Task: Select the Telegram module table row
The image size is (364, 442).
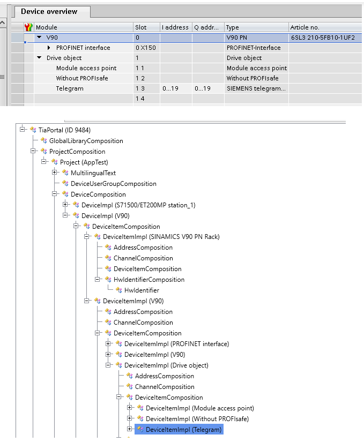Action: click(x=187, y=88)
